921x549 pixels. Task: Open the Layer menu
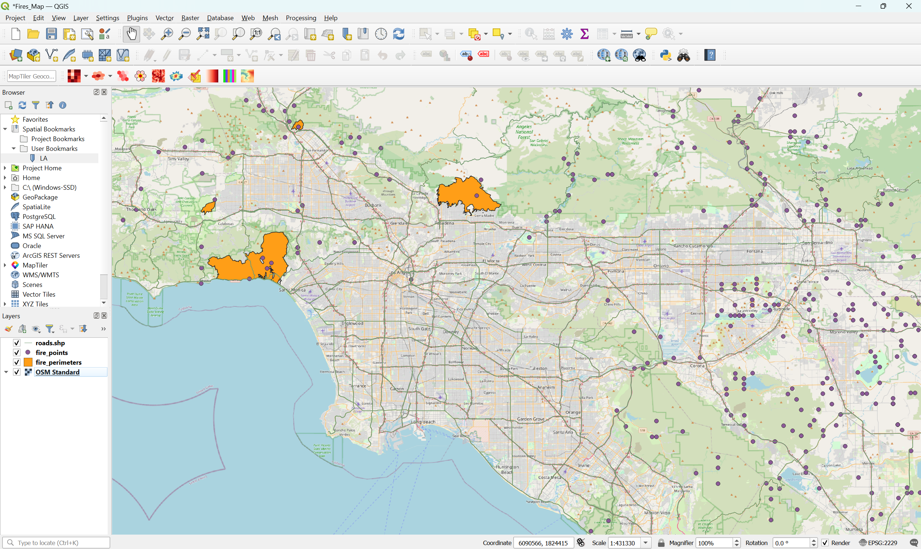pyautogui.click(x=81, y=18)
